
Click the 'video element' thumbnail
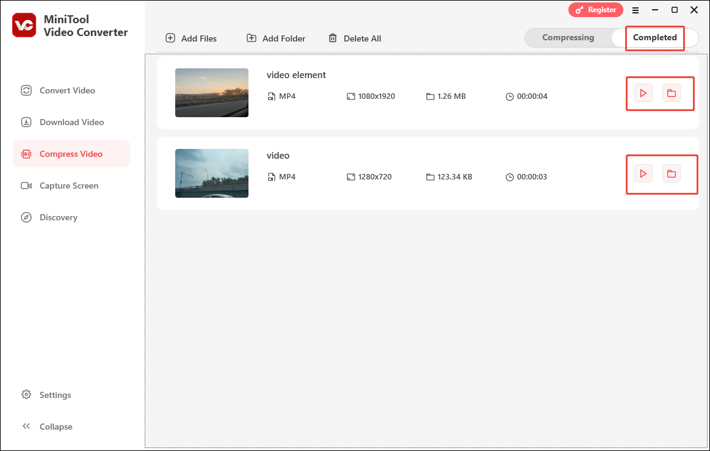212,93
